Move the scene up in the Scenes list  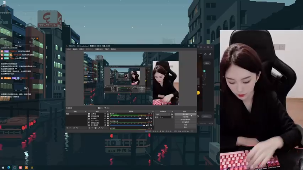click(74, 128)
